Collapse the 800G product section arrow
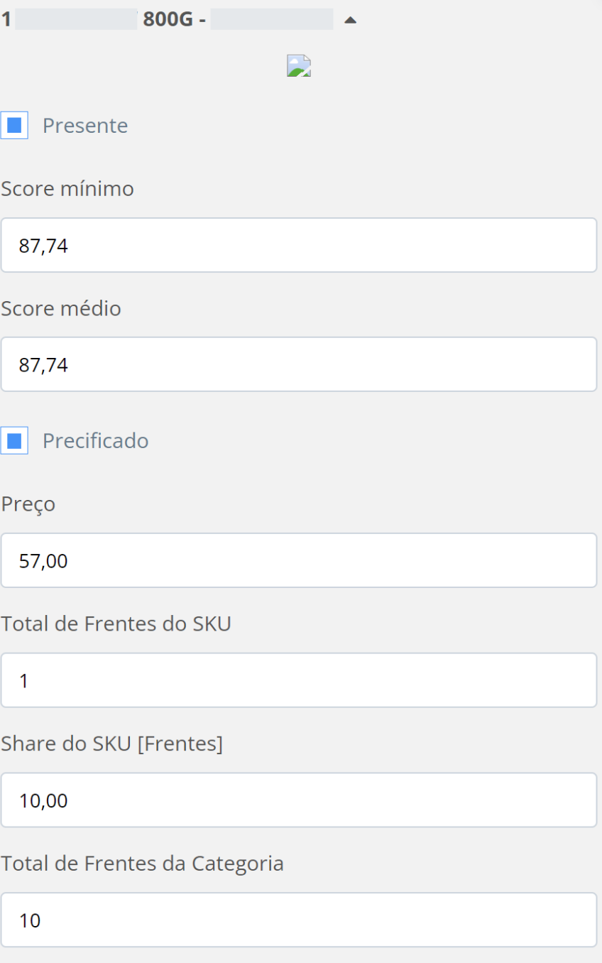 click(x=349, y=21)
